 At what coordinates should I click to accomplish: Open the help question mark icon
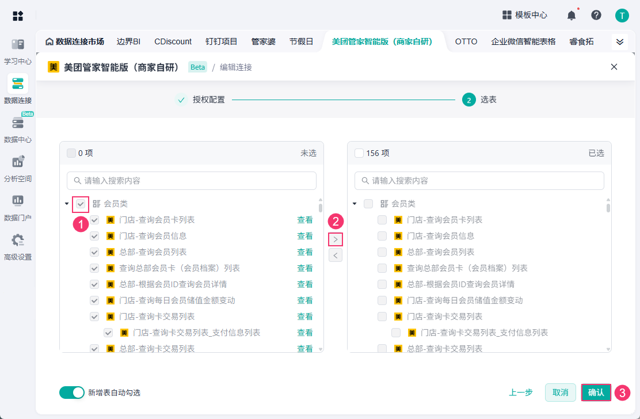tap(596, 15)
